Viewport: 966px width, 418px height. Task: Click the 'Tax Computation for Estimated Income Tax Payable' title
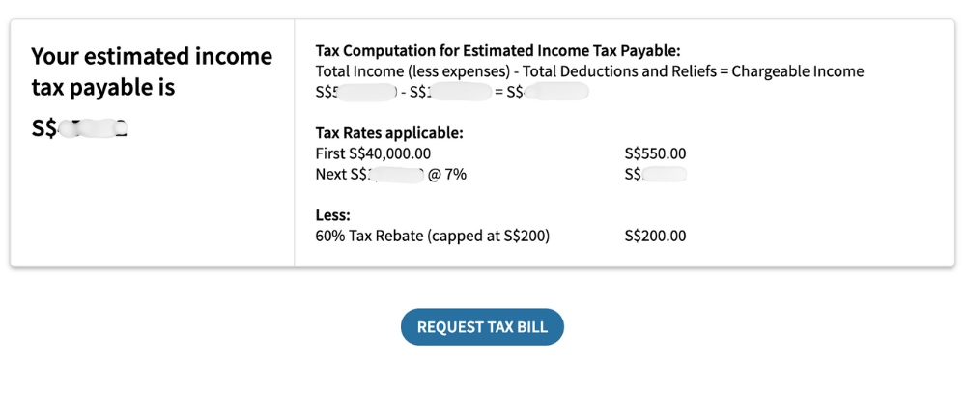(x=497, y=51)
